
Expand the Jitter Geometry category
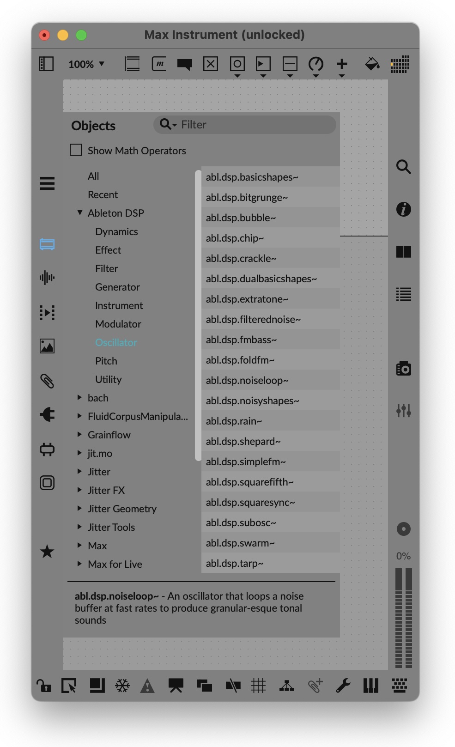coord(79,508)
